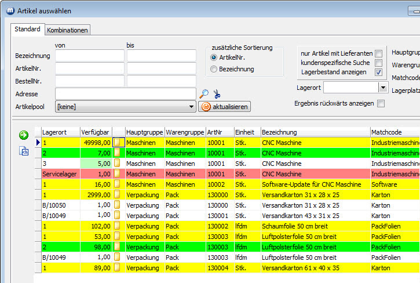Expand the Lagerort dropdown list

(382, 88)
